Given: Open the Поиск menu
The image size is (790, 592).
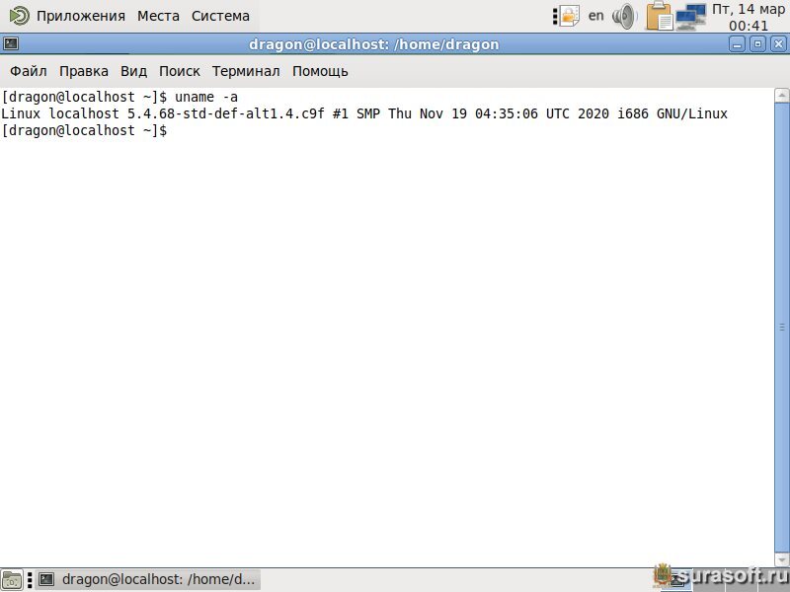Looking at the screenshot, I should 180,71.
